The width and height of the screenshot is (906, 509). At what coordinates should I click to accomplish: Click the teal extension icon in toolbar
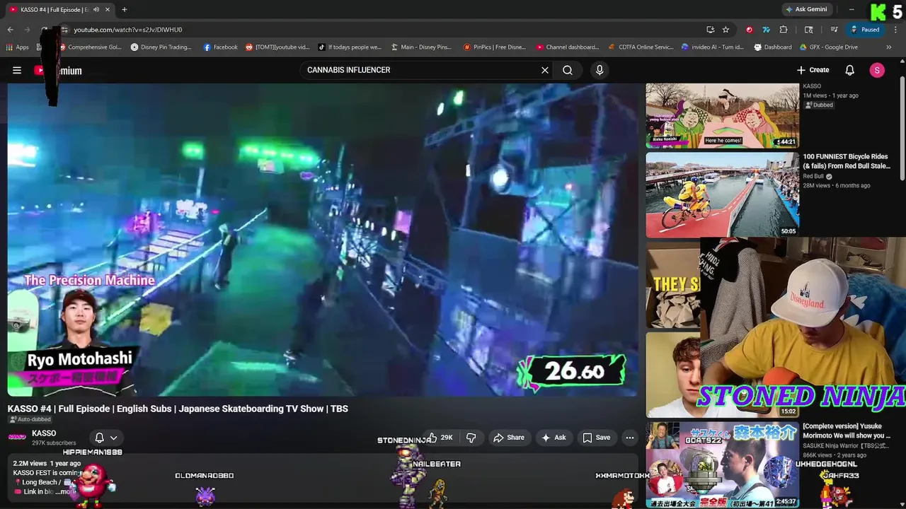[766, 30]
